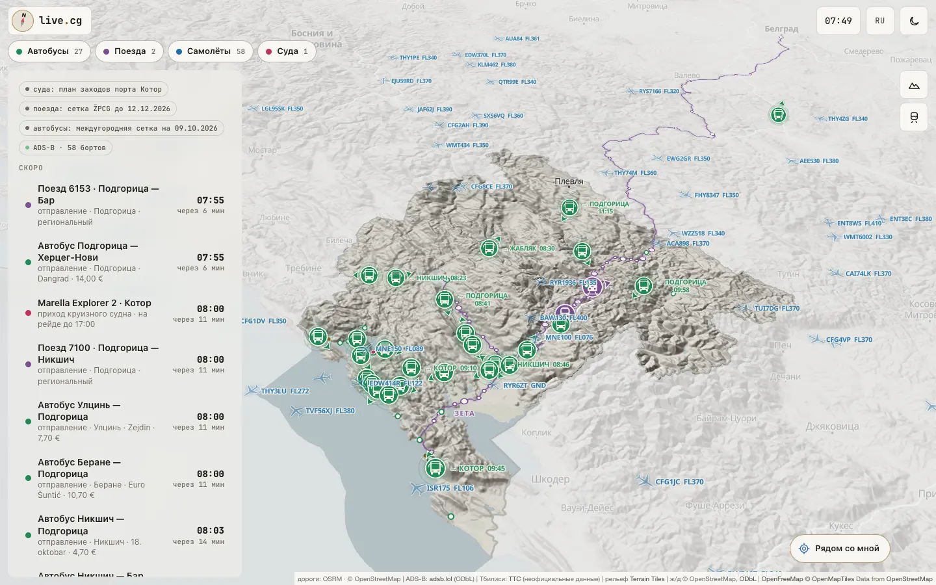Select the bus marker labeled ЖАБЛЯК 08:30
936x585 pixels.
coord(489,248)
